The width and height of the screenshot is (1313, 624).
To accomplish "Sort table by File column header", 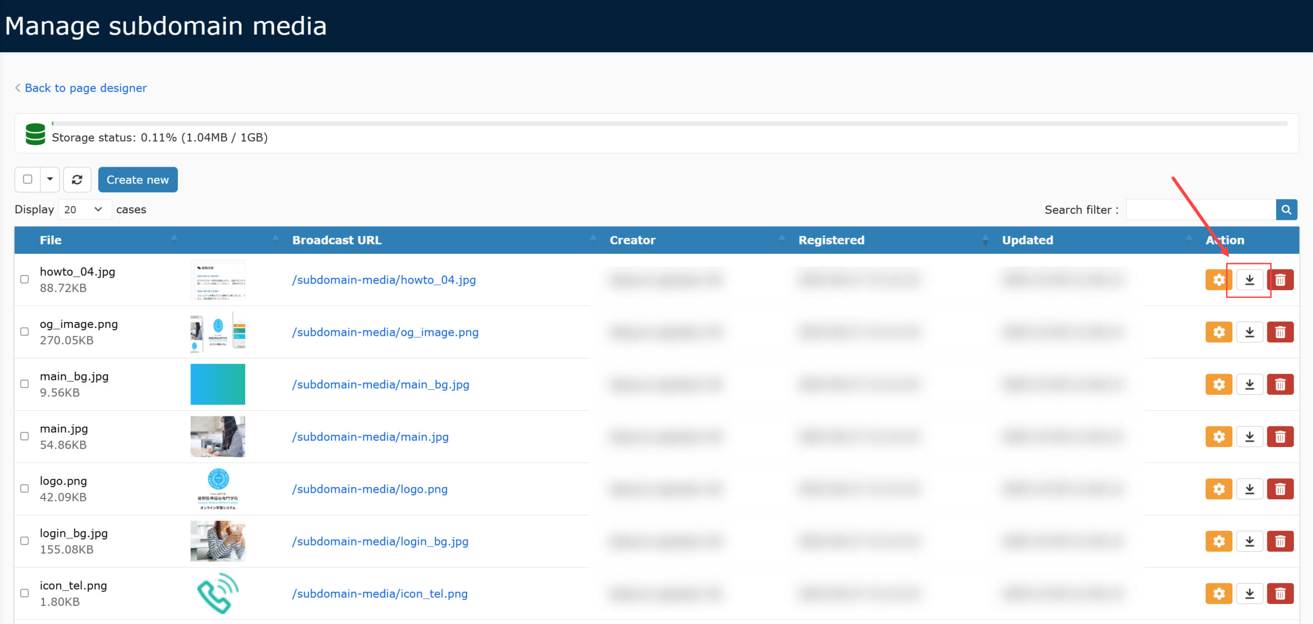I will (51, 240).
